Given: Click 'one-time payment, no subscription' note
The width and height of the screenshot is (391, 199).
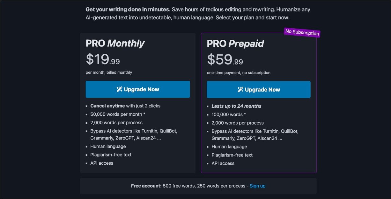Looking at the screenshot, I should 239,73.
